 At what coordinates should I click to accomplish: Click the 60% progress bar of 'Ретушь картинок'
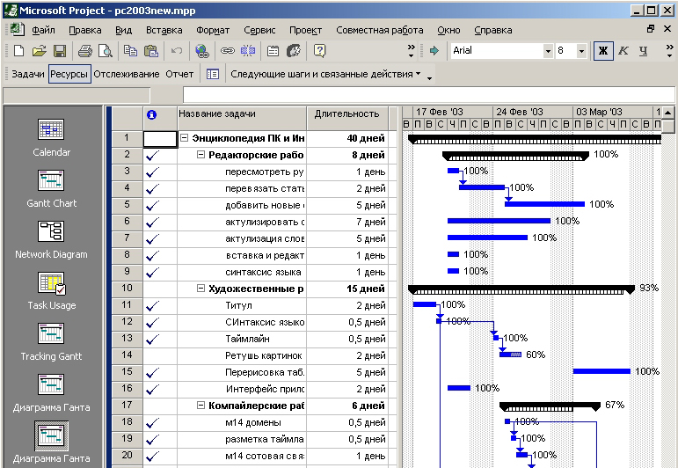(x=510, y=355)
